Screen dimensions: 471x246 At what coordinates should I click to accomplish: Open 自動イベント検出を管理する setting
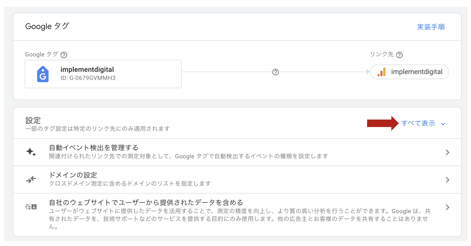point(237,152)
